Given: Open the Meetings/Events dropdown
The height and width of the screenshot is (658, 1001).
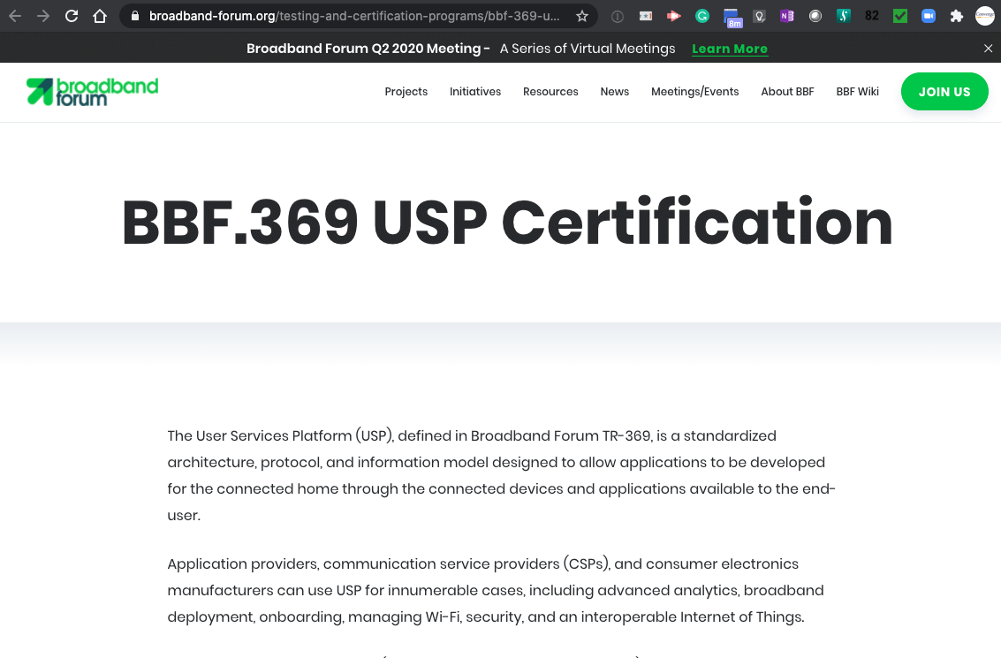Looking at the screenshot, I should click(x=694, y=91).
